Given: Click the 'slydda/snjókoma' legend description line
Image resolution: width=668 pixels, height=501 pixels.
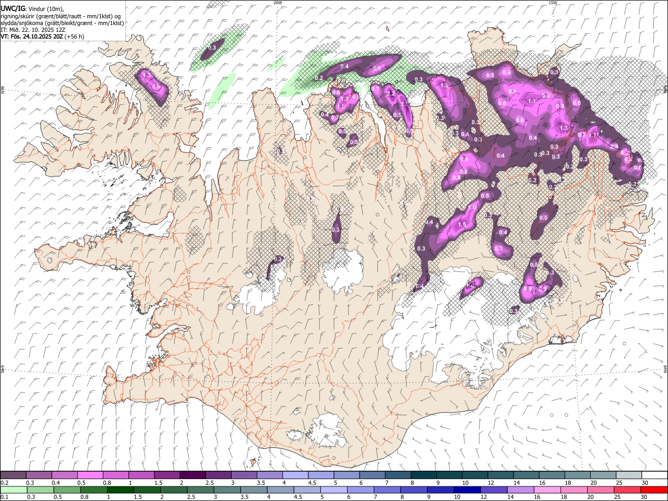Looking at the screenshot, I should (x=62, y=23).
